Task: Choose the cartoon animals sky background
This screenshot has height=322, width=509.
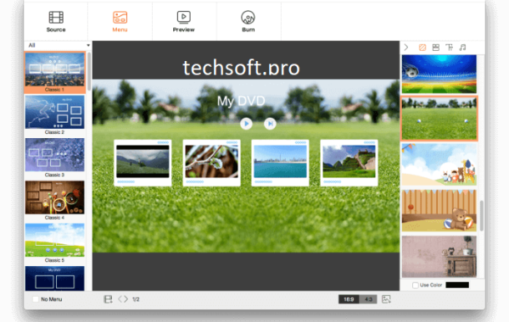Action: pos(439,164)
